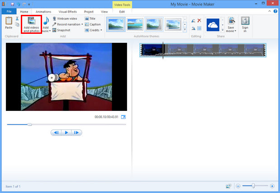The height and width of the screenshot is (193, 280).
Task: Switch to the Animations tab
Action: 43,12
